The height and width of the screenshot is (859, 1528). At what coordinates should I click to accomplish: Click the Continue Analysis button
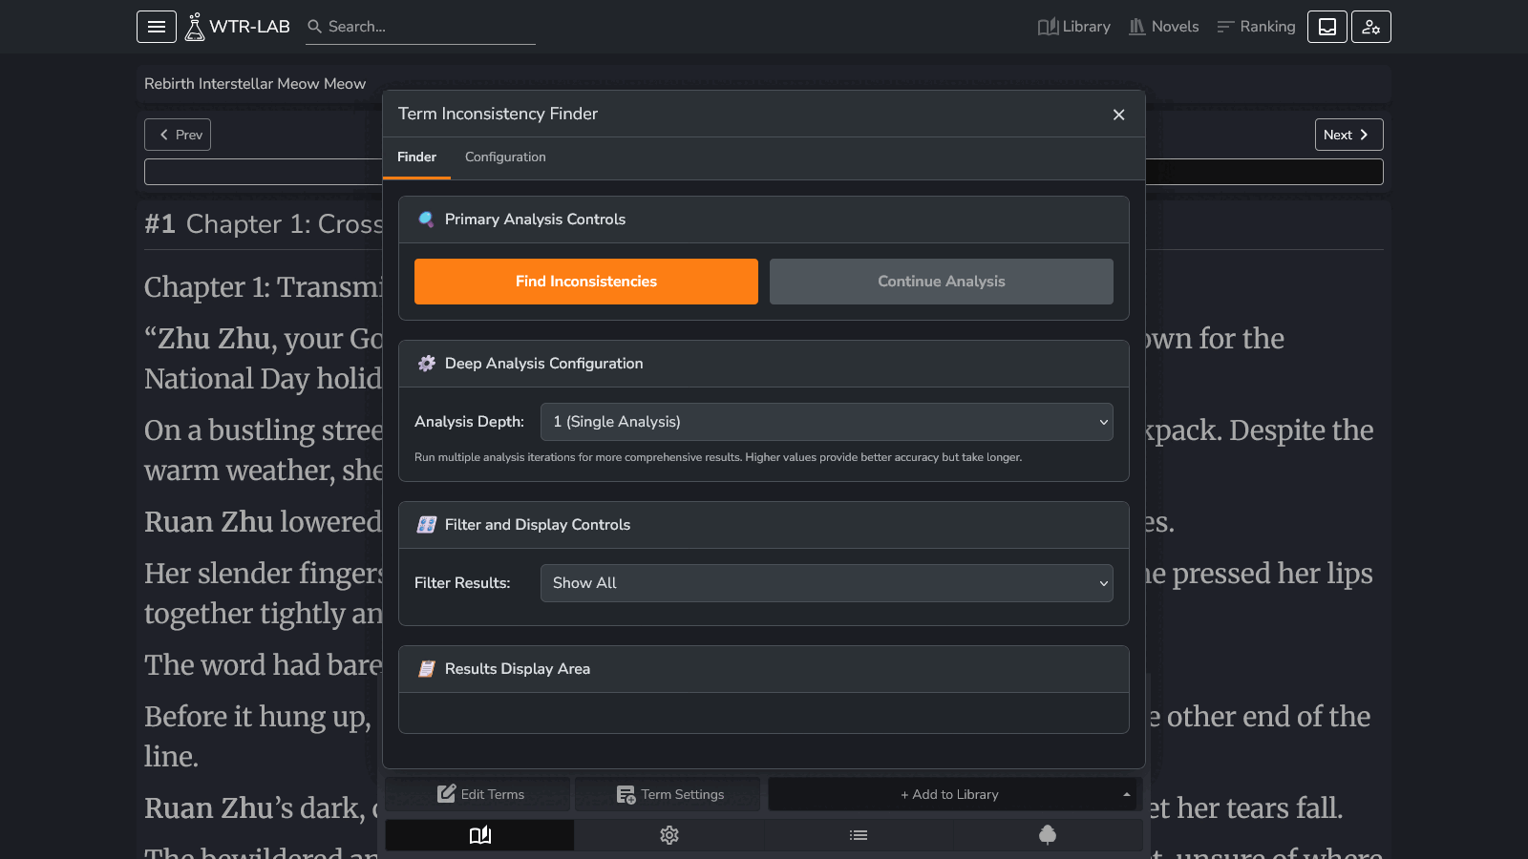click(x=942, y=282)
